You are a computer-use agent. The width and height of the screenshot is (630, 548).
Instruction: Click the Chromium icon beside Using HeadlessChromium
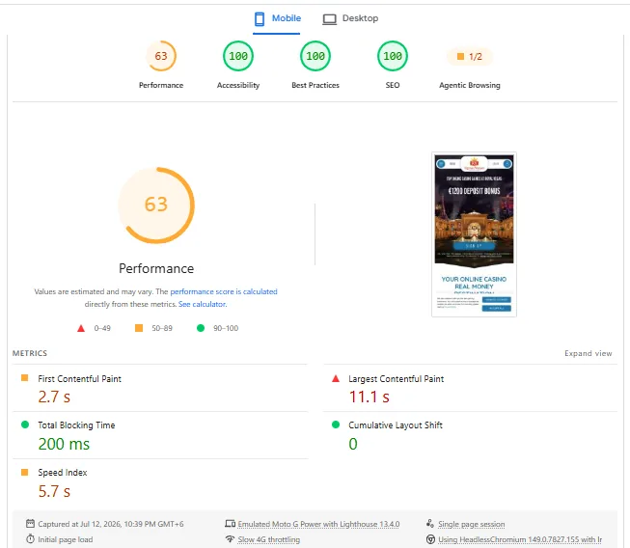click(x=430, y=539)
